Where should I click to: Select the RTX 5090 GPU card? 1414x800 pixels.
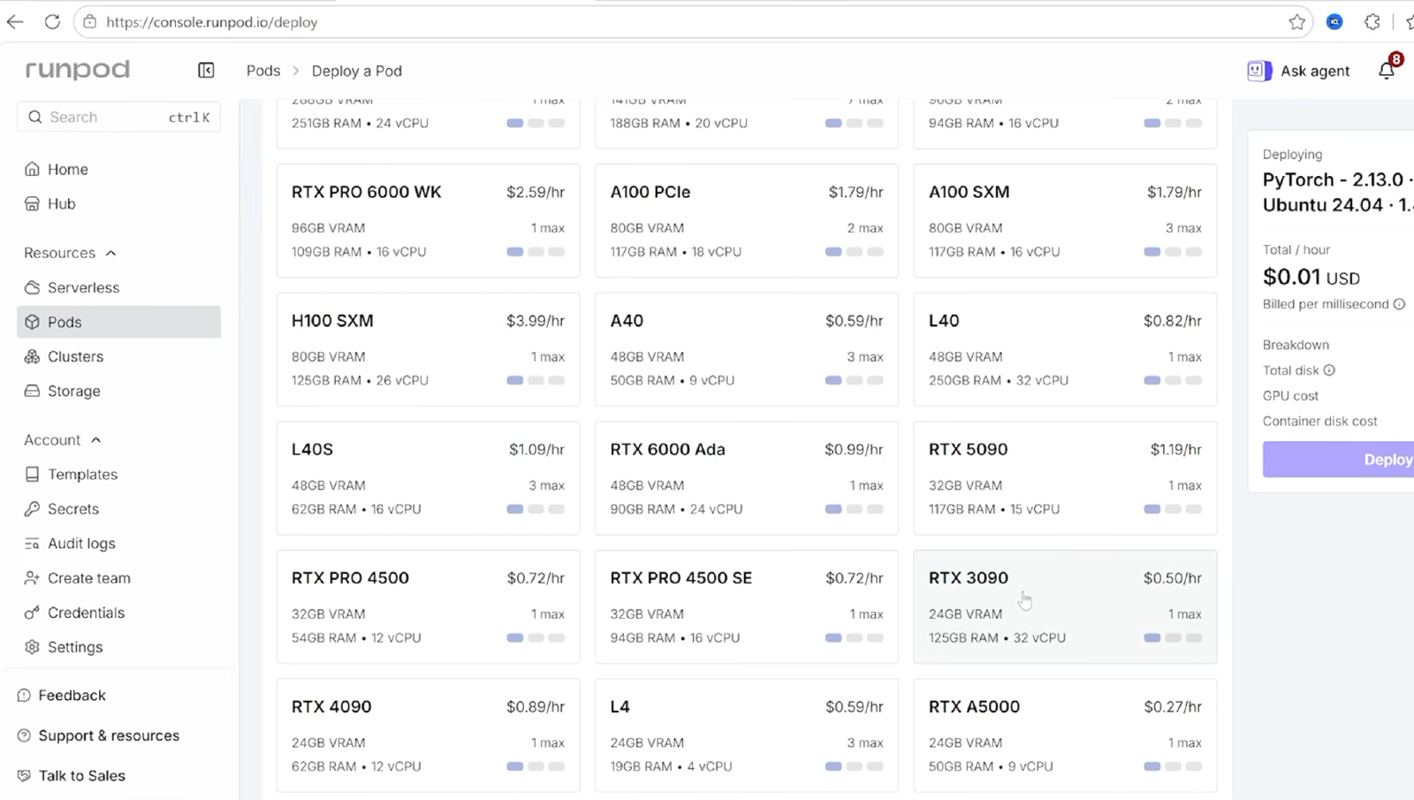click(x=1065, y=478)
